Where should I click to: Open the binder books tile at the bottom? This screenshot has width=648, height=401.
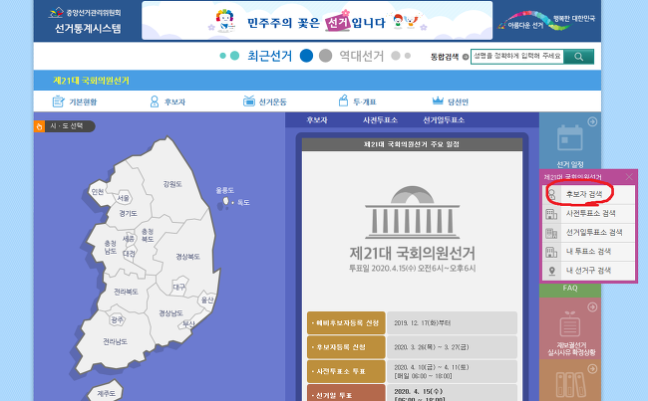coord(570,380)
